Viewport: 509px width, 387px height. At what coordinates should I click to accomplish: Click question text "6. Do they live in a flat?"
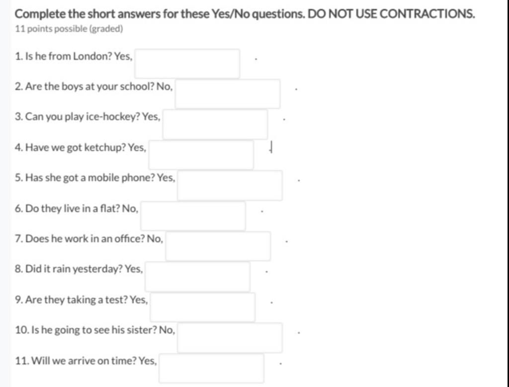67,208
